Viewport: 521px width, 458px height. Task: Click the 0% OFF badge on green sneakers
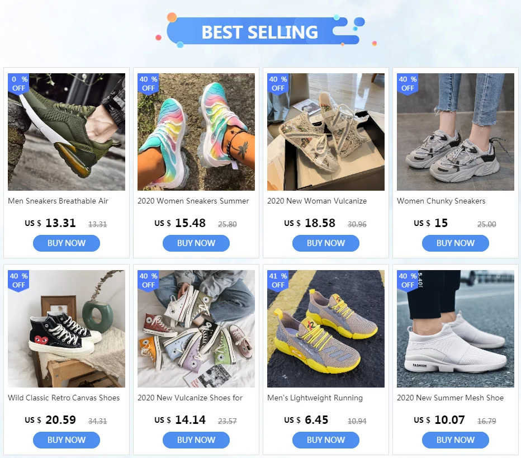point(18,84)
